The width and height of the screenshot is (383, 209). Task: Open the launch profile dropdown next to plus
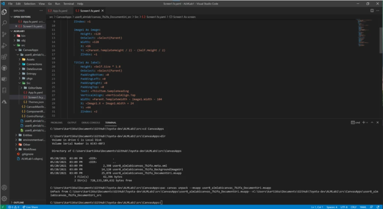[367, 122]
